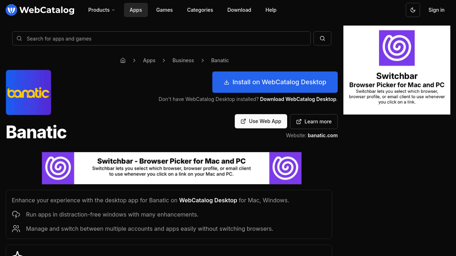Click the Sign in button
This screenshot has height=256, width=456.
coord(436,10)
